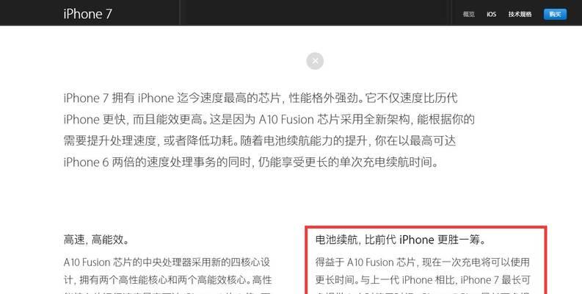Click the A10 Fusion 芯片的中央处理器 paragraph line

coord(167,262)
